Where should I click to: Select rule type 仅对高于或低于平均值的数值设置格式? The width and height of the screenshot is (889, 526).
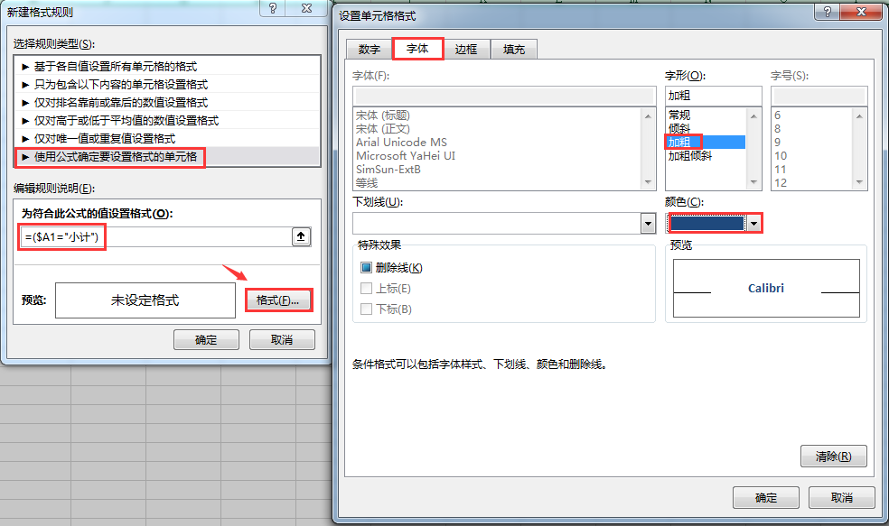tap(168, 121)
